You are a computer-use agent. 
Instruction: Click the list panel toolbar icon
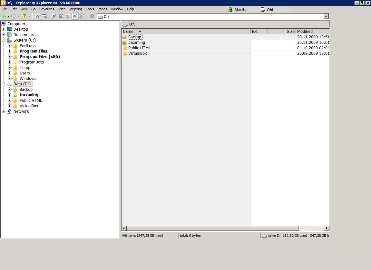pyautogui.click(x=44, y=16)
